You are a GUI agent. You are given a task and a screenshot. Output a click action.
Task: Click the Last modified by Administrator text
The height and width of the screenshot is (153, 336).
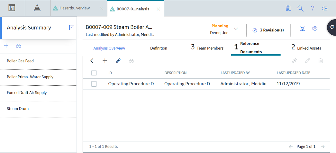pyautogui.click(x=120, y=34)
